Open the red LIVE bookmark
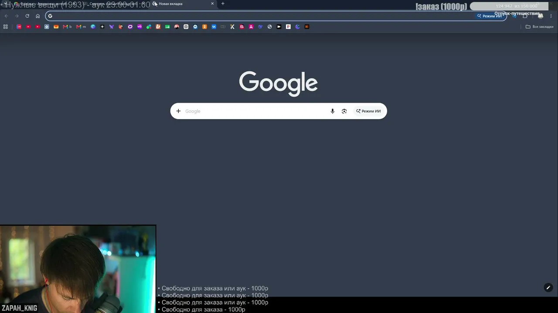The height and width of the screenshot is (313, 558). tap(19, 27)
